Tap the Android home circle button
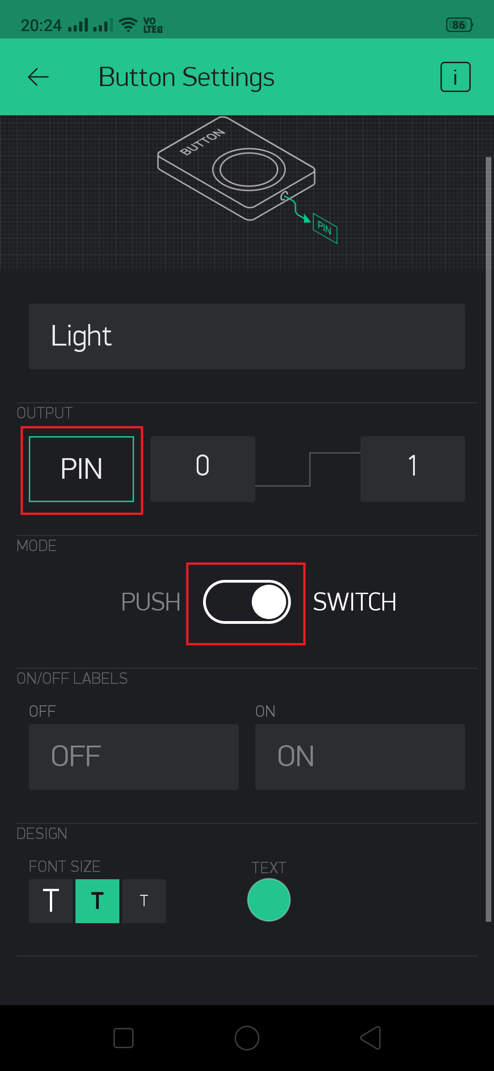494x1071 pixels. point(247,1038)
